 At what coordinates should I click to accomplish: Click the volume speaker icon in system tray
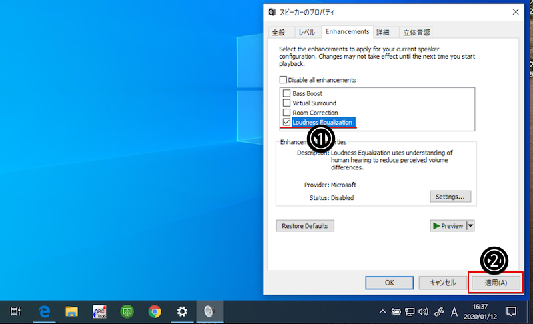[424, 311]
